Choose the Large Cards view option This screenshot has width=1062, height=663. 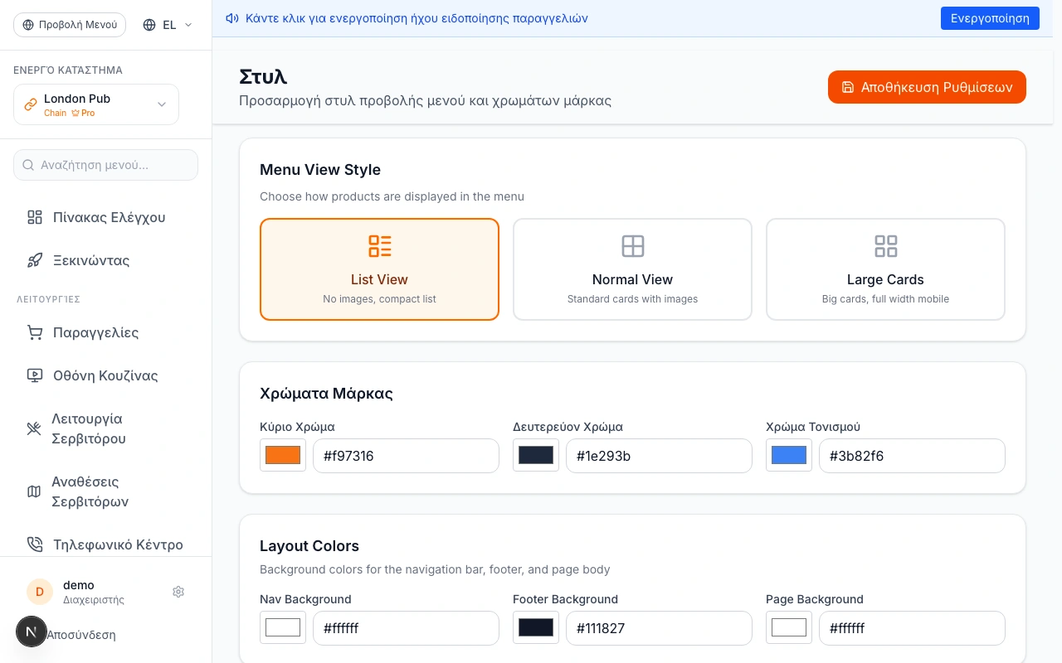pyautogui.click(x=885, y=269)
